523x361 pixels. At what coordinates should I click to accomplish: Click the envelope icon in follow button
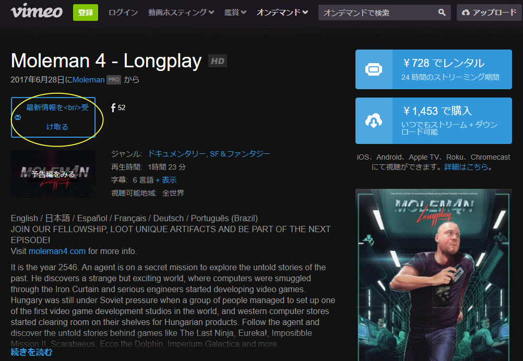[18, 117]
